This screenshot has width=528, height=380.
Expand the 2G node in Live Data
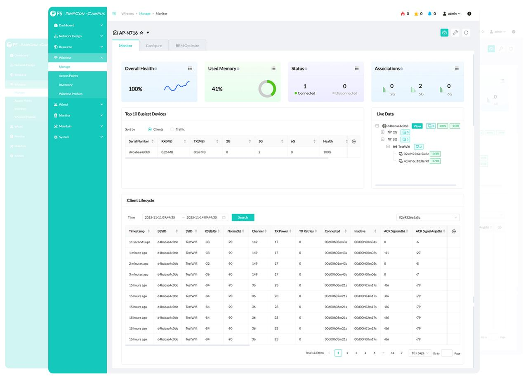(x=382, y=132)
